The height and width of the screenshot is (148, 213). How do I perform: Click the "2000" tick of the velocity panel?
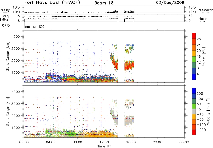16,116
